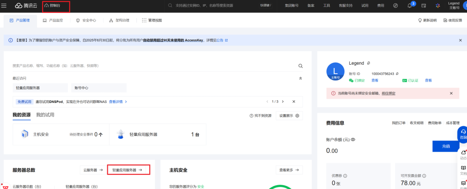Go to next promo slide
This screenshot has width=467, height=189.
(x=283, y=102)
